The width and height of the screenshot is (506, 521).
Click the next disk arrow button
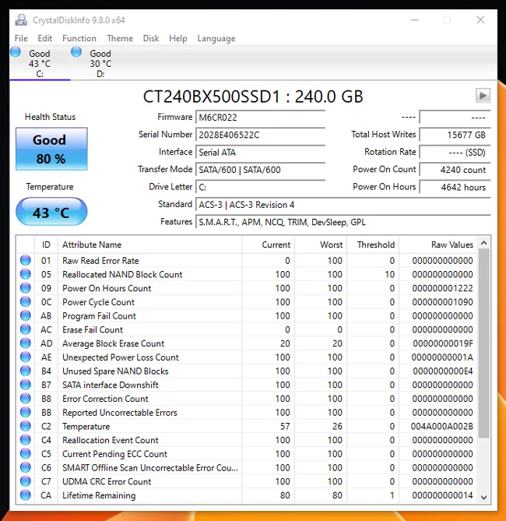(483, 96)
